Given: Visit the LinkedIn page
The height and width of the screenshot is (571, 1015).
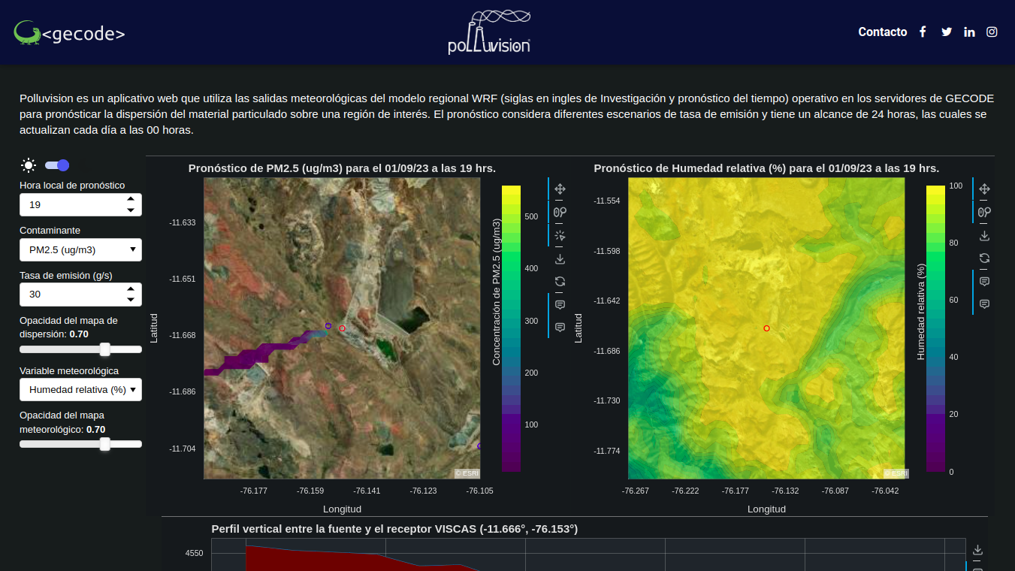Looking at the screenshot, I should tap(969, 32).
